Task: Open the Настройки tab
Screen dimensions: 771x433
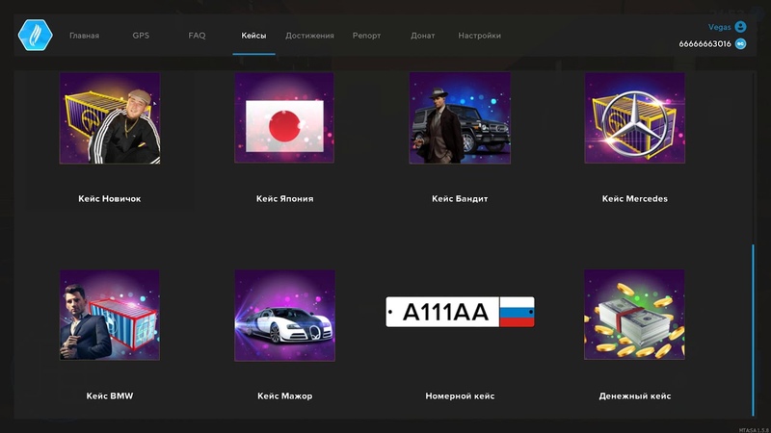Action: [x=479, y=36]
